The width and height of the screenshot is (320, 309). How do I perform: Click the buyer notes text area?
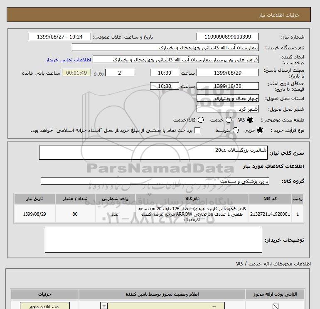[x=153, y=240]
